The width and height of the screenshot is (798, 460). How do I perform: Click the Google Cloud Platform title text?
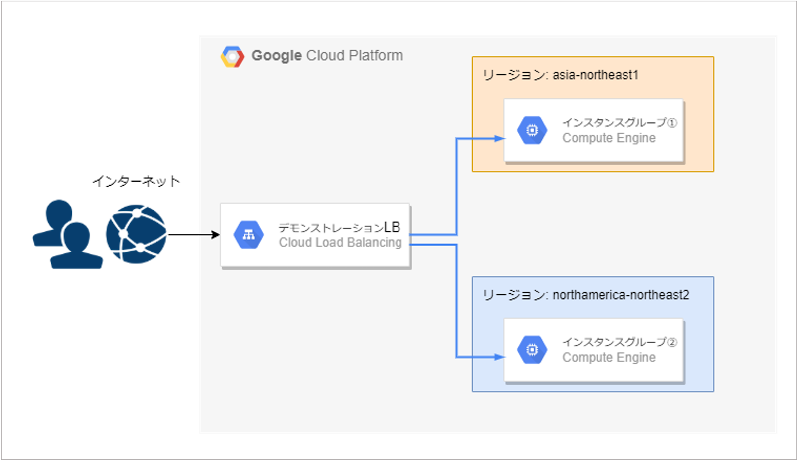[x=327, y=56]
